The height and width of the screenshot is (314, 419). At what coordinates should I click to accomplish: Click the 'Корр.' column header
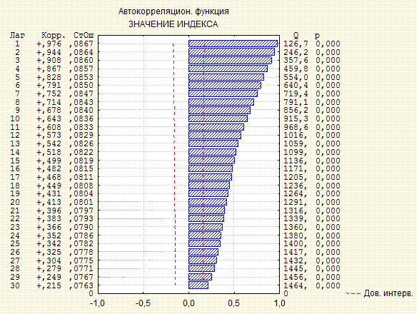point(54,35)
